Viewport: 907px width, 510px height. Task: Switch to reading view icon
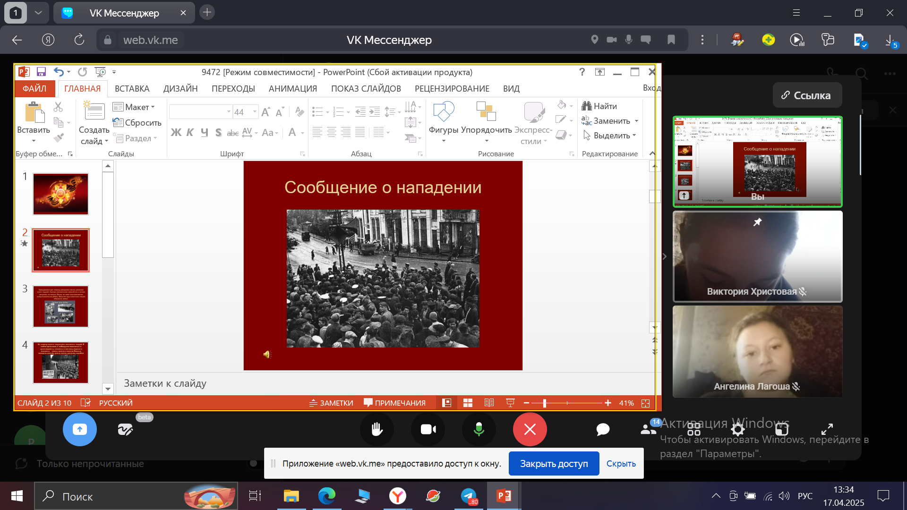[x=489, y=403]
